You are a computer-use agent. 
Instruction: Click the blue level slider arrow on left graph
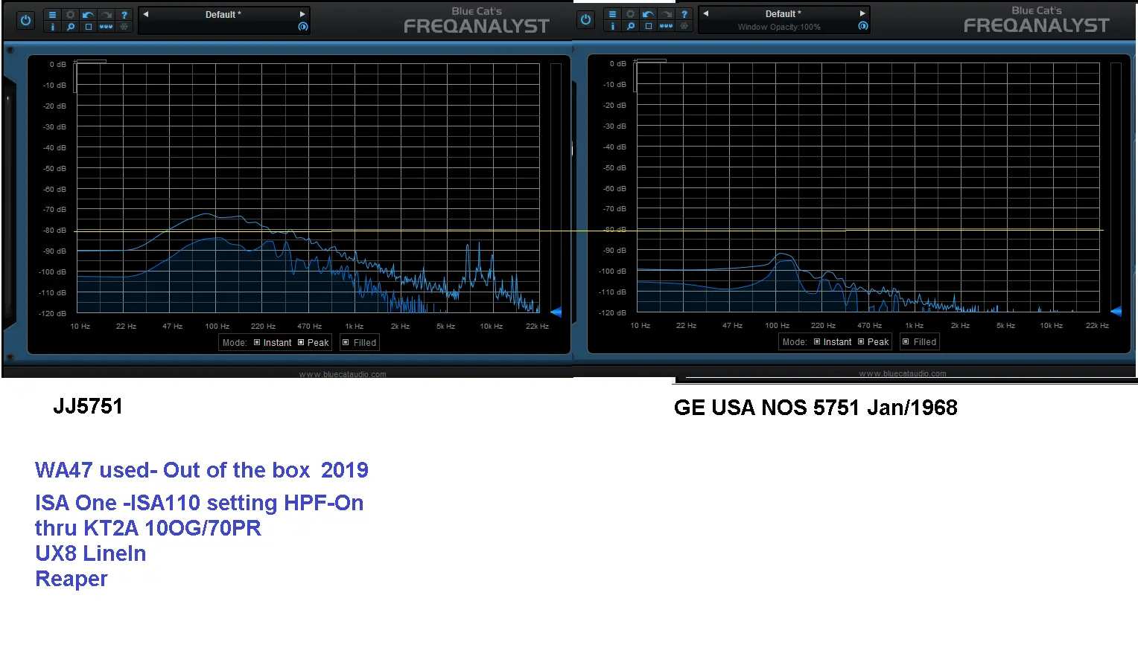(556, 312)
